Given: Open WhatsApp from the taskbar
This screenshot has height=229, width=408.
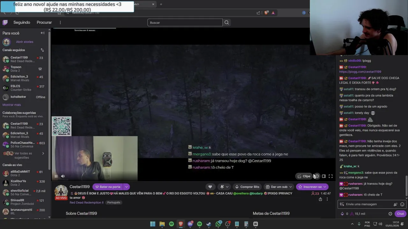Looking at the screenshot, I should (218, 224).
